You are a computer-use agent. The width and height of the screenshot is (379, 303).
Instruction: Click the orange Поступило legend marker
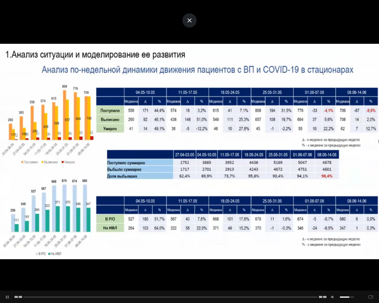[x=22, y=162]
